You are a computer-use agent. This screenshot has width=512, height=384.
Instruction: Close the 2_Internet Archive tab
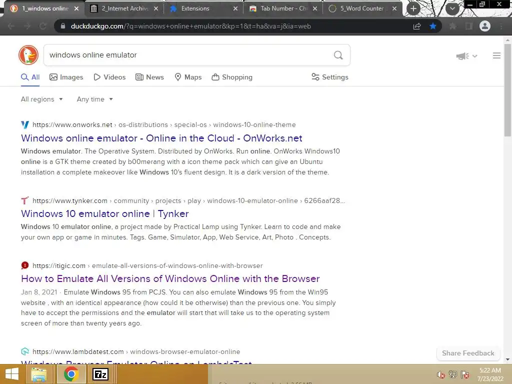(x=156, y=8)
